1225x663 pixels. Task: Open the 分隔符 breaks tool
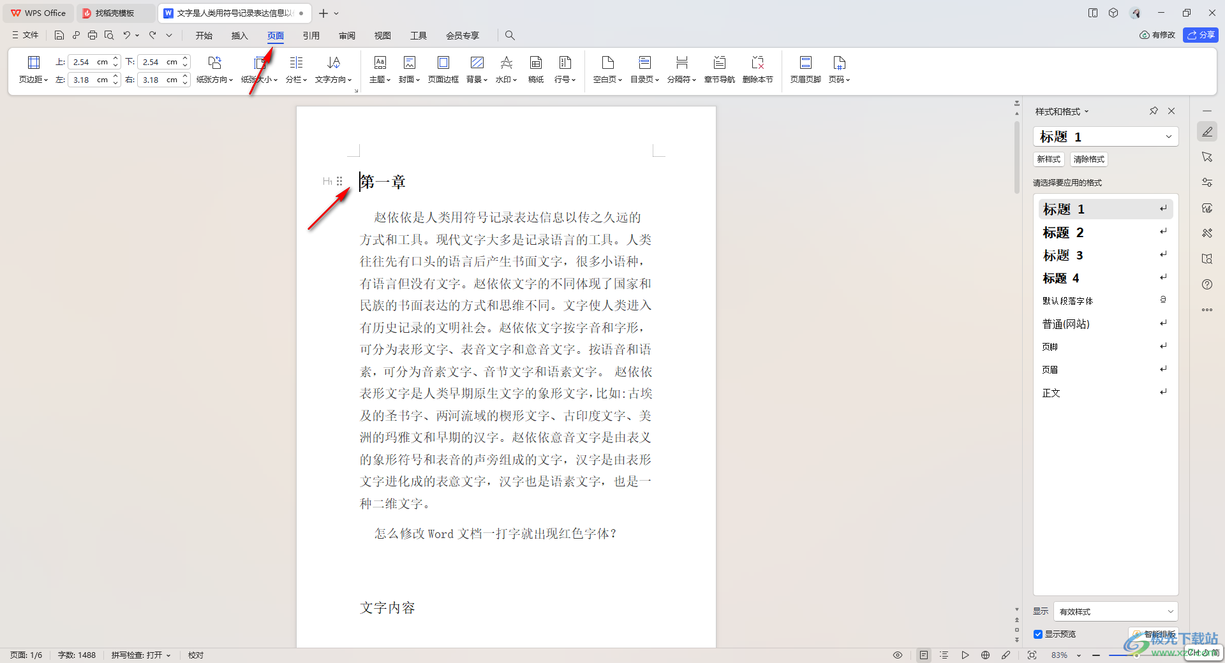pos(681,69)
